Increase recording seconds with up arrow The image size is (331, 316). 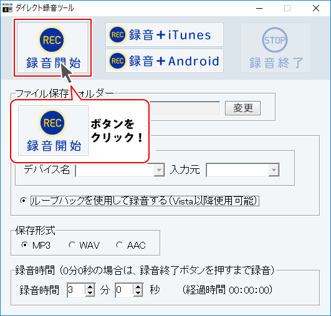pos(138,287)
